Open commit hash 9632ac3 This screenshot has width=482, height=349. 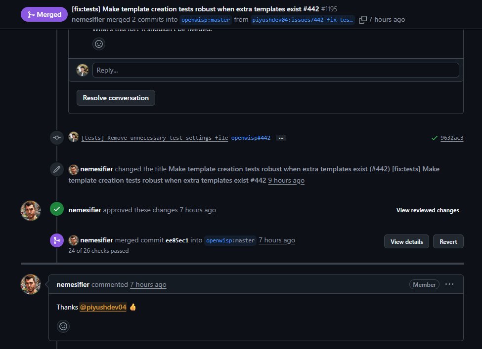[x=452, y=138]
